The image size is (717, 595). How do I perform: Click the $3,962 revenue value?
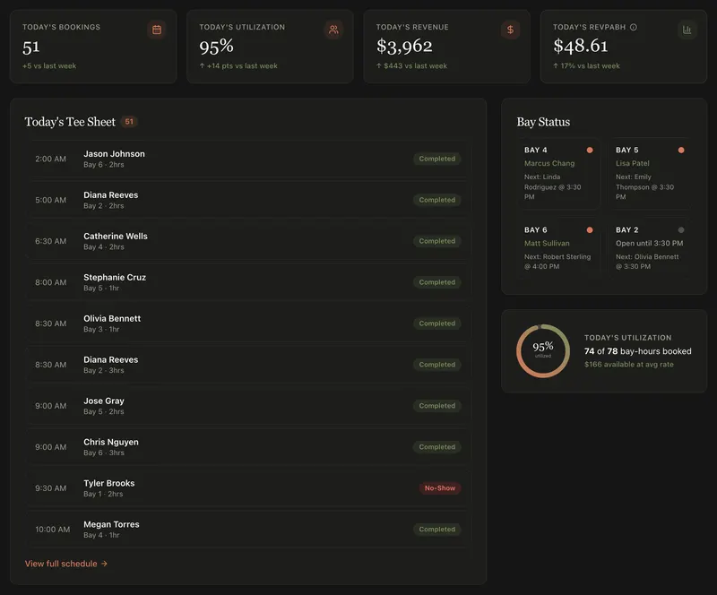click(x=404, y=47)
